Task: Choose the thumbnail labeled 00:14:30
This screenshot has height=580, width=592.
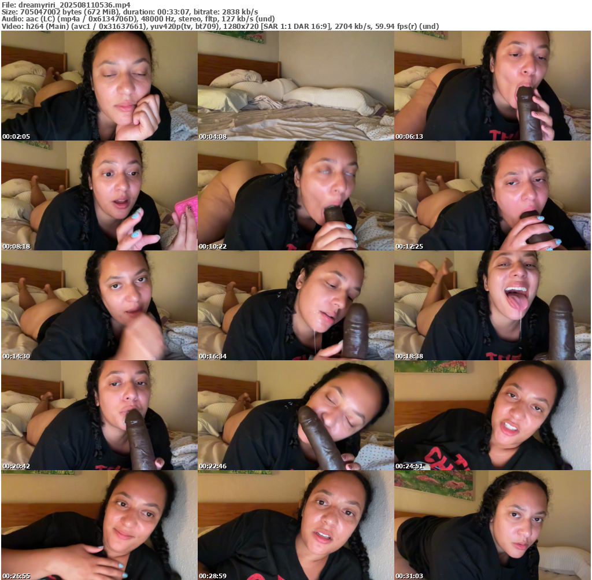Action: (x=99, y=305)
